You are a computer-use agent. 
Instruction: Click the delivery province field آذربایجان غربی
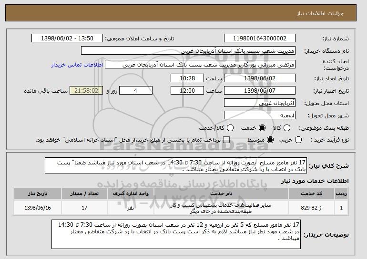[260, 103]
